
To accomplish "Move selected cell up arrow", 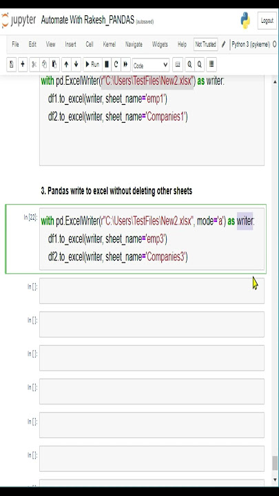I will pyautogui.click(x=66, y=65).
